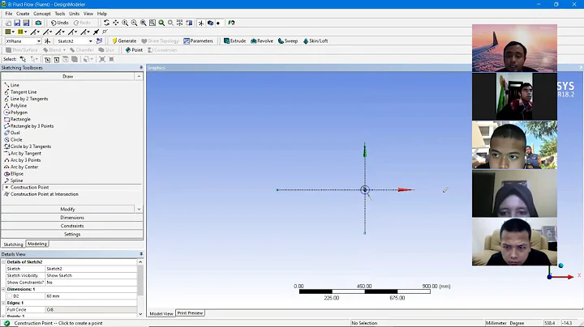The width and height of the screenshot is (584, 327).
Task: Select Arc by Center tool
Action: [21, 167]
